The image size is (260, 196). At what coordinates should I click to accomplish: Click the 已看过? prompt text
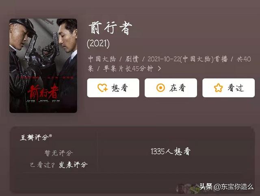[x=42, y=165]
